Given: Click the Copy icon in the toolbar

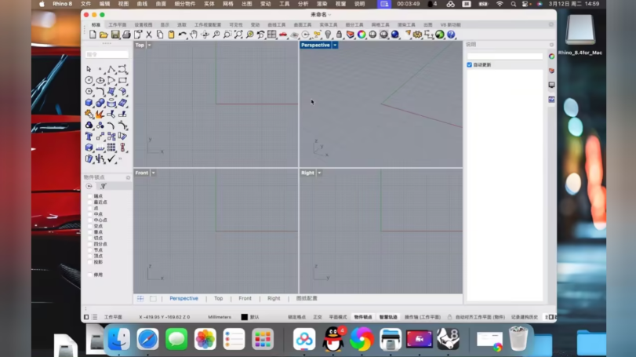Looking at the screenshot, I should click(x=160, y=35).
